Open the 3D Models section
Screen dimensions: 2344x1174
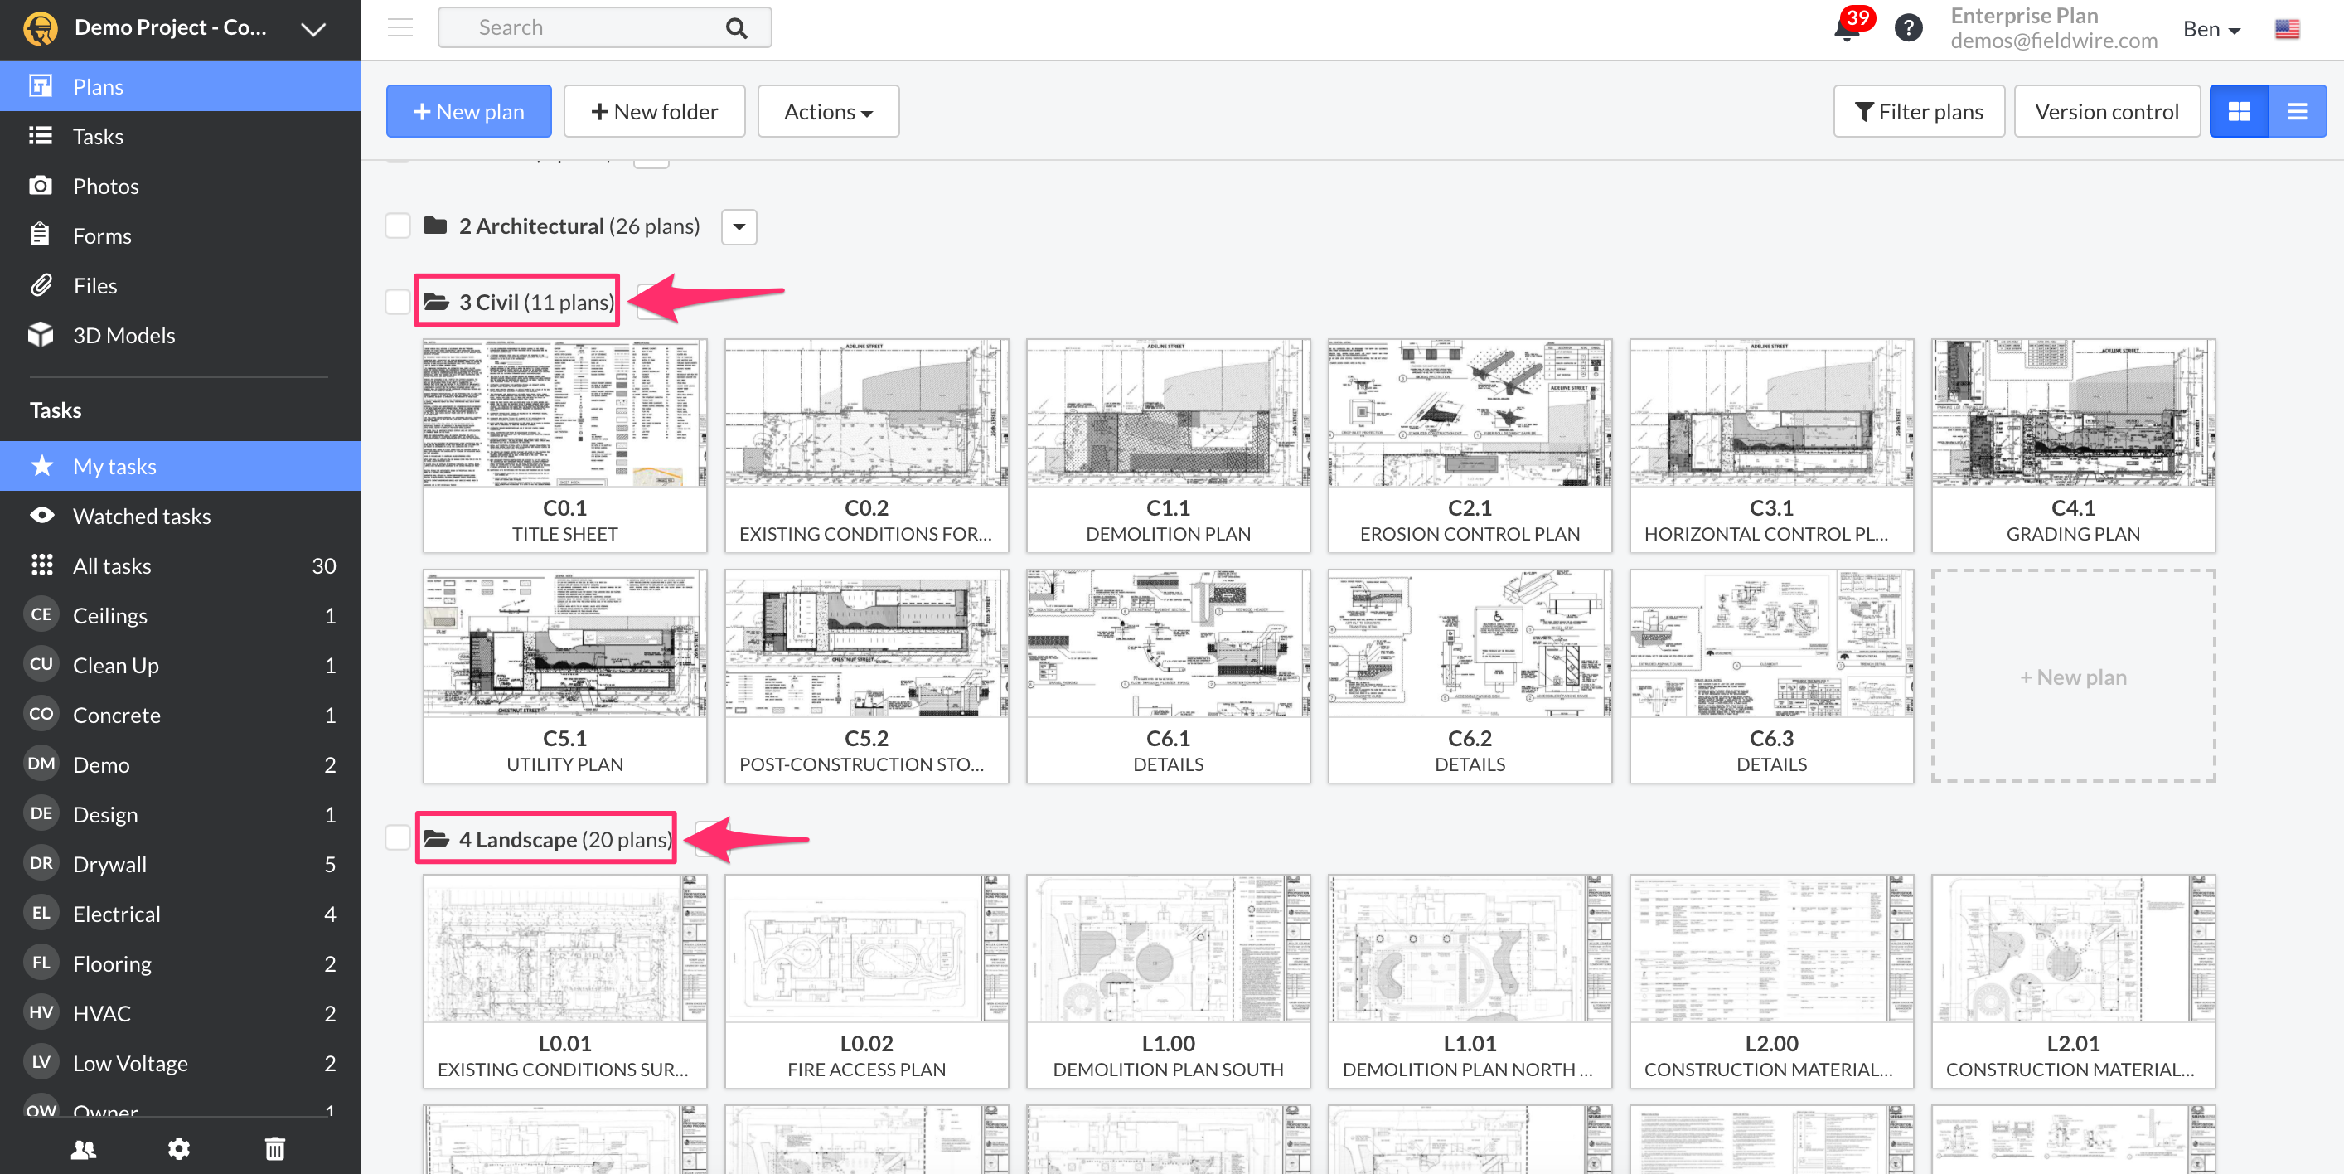click(x=123, y=335)
